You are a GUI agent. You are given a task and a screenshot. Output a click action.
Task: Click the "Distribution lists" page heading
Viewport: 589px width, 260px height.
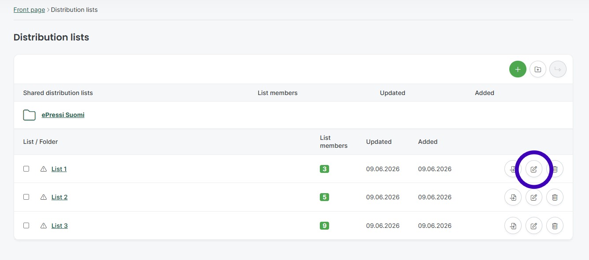point(51,37)
